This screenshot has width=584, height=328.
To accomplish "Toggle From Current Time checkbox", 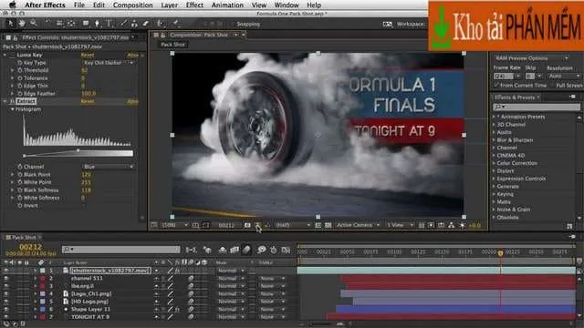I will (x=496, y=85).
